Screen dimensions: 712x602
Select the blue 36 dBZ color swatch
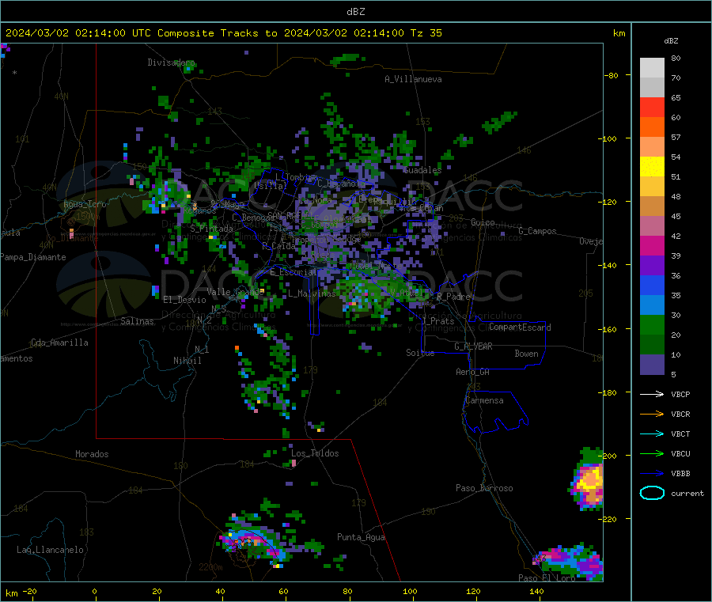[x=652, y=285]
